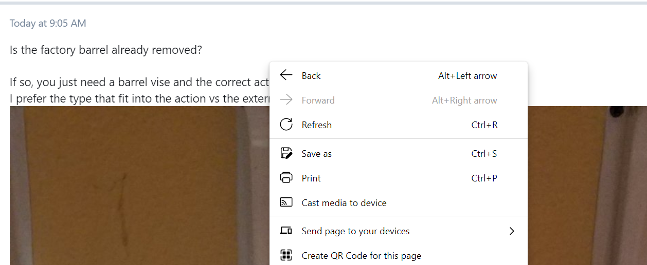The width and height of the screenshot is (647, 265).
Task: Click the Back arrow icon
Action: click(286, 75)
